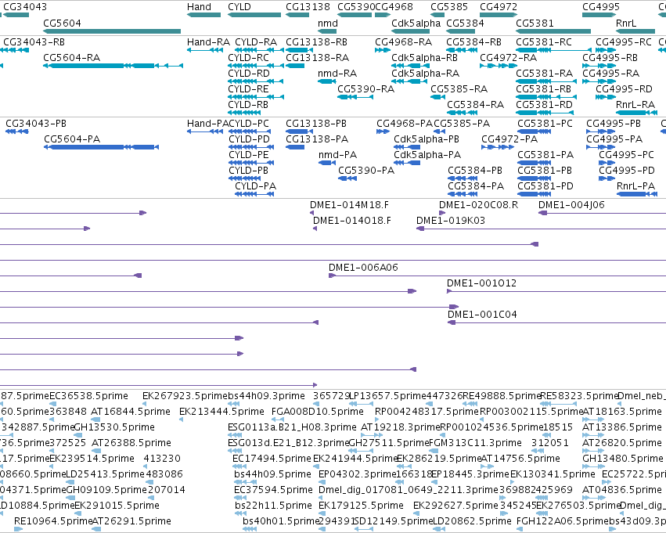
Task: Open the CG5385-RA transcript label
Action: click(x=459, y=88)
